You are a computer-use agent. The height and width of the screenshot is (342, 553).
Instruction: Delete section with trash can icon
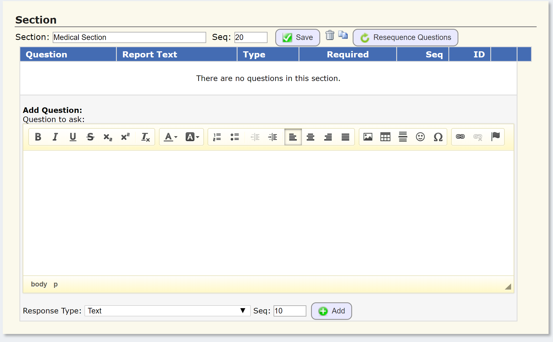click(330, 36)
